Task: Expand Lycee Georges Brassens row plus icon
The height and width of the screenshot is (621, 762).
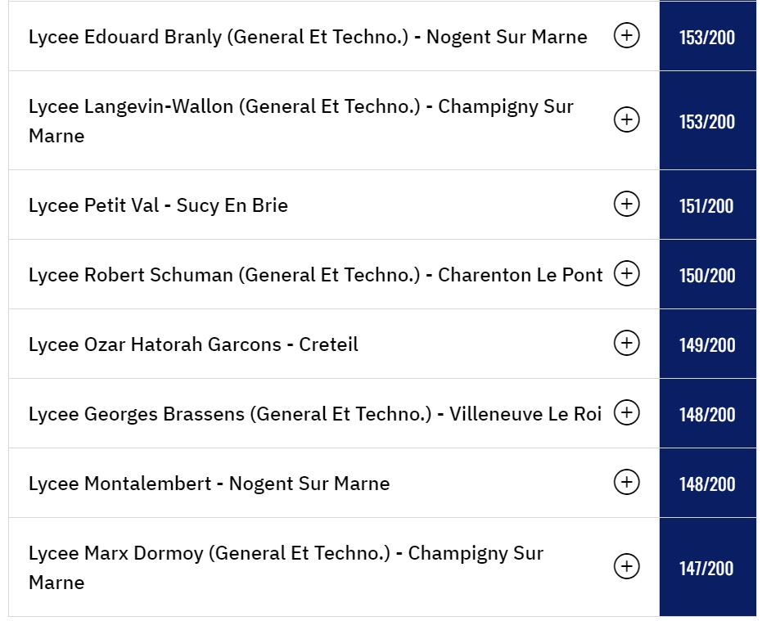Action: point(627,413)
